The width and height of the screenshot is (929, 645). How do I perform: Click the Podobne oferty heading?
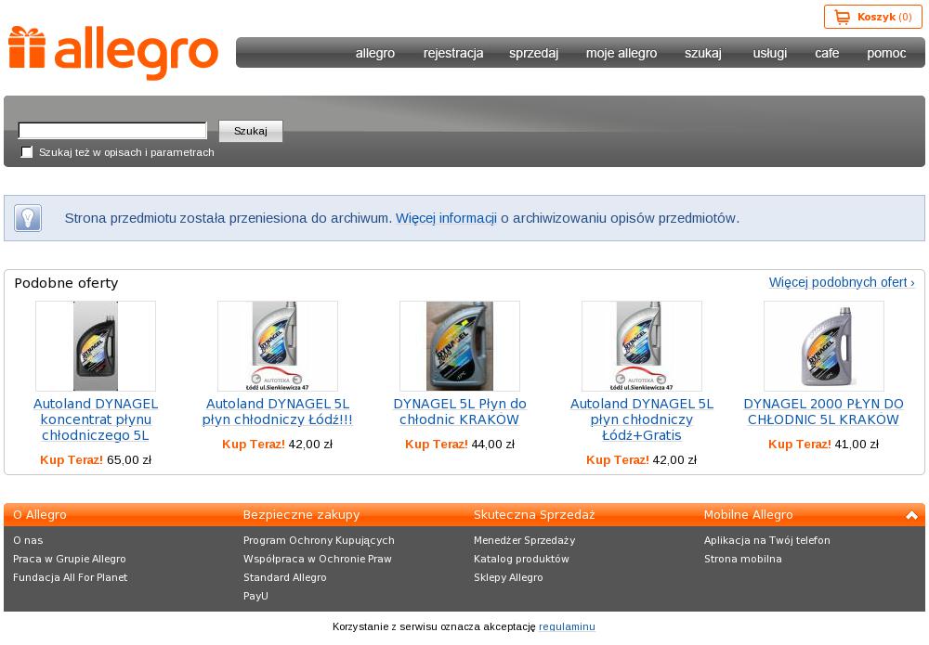coord(66,283)
